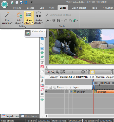Open the Projects ribbon tab
Screen dimensions: 114x122
tap(17, 8)
